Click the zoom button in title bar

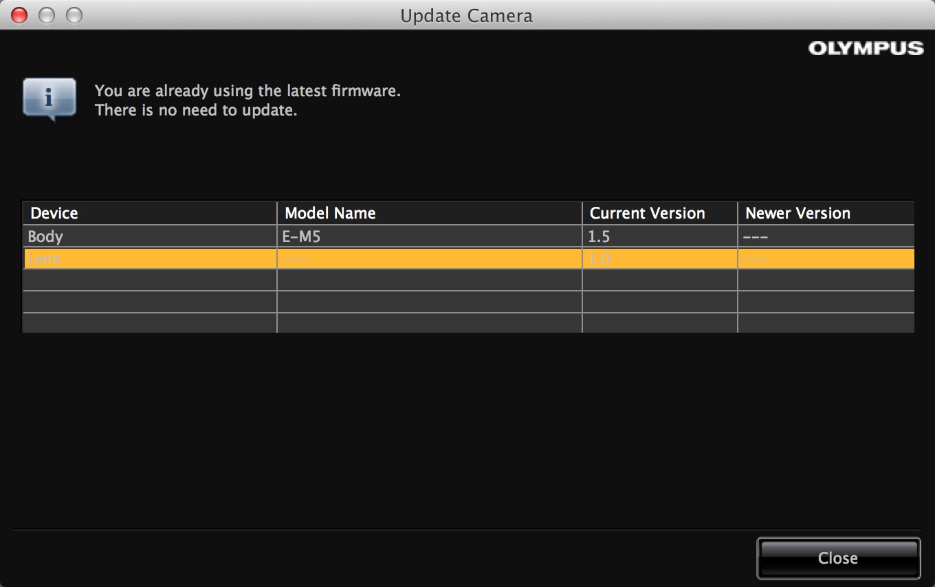(74, 15)
